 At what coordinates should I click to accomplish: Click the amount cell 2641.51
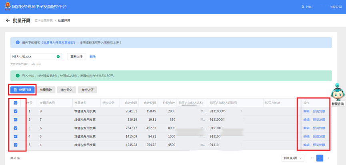131,111
